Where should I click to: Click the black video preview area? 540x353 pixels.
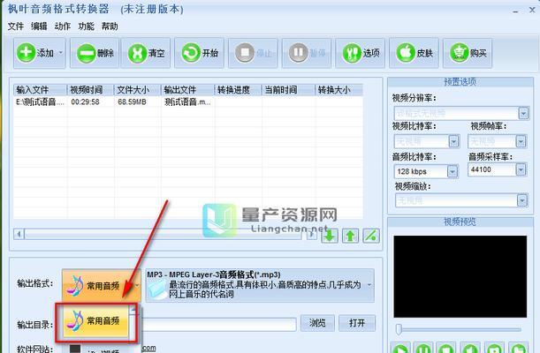[x=460, y=276]
